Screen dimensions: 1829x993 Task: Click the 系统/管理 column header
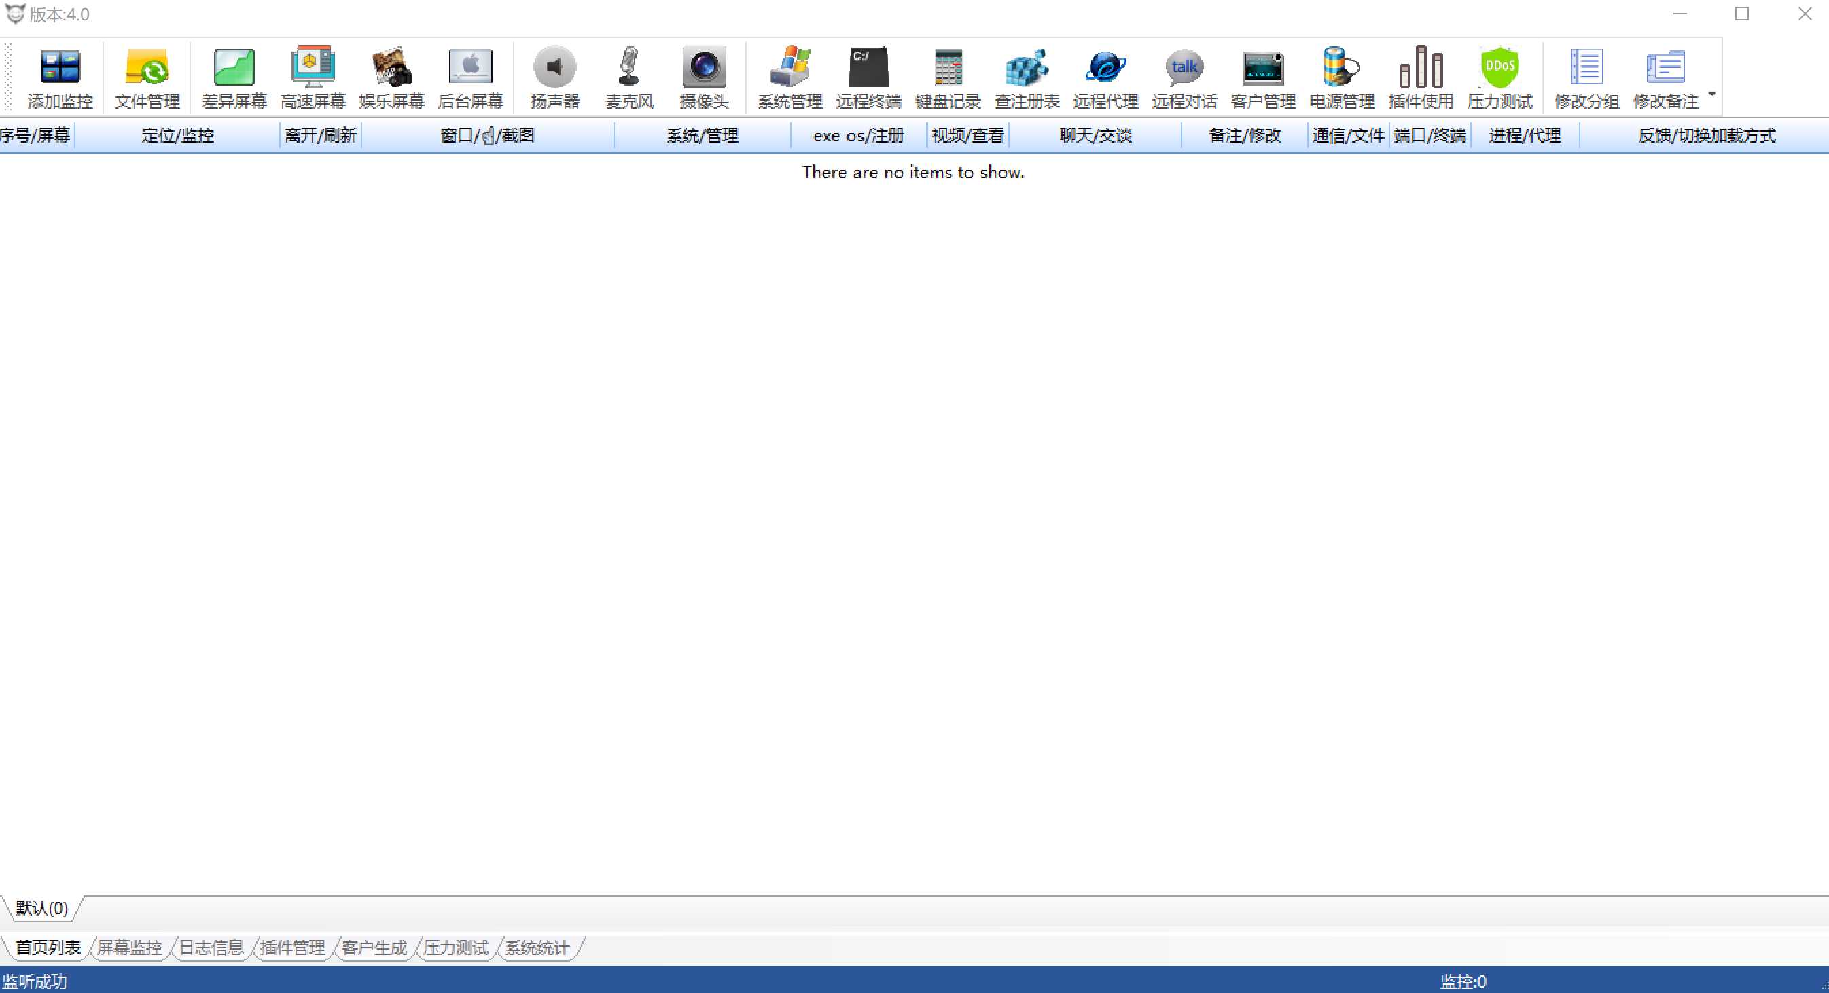pyautogui.click(x=701, y=136)
